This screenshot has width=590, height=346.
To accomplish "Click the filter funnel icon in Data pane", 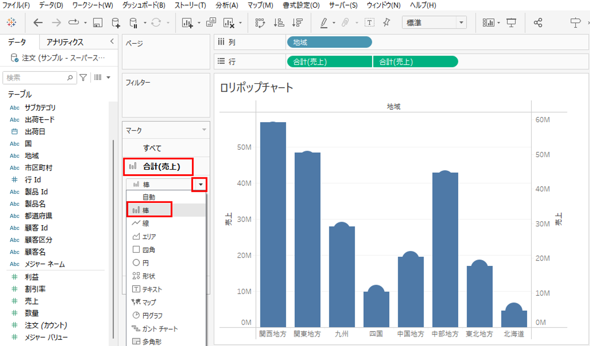I will (x=83, y=78).
